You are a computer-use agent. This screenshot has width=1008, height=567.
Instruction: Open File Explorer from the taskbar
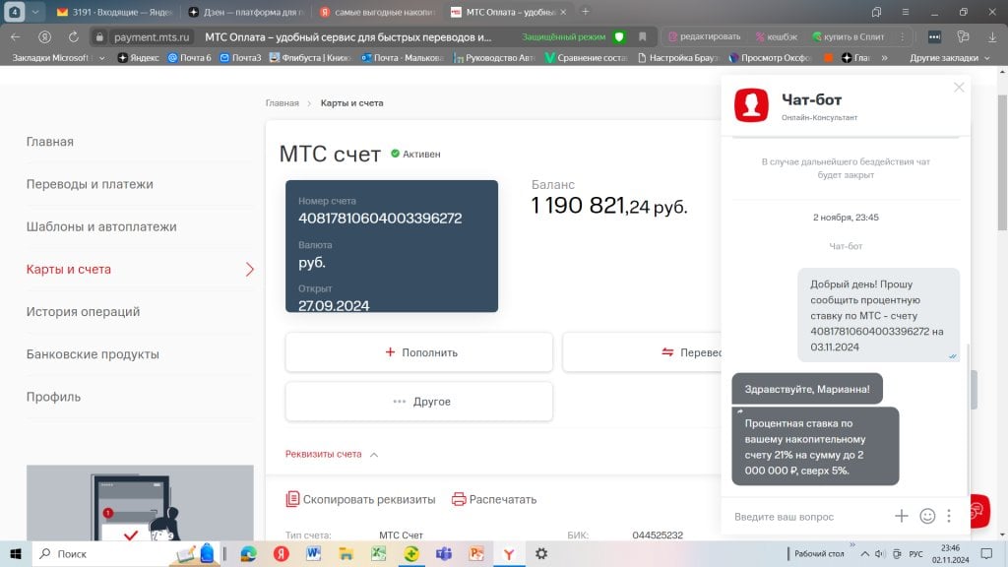346,553
